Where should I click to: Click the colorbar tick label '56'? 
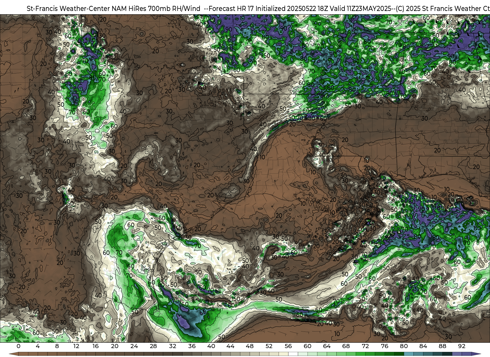[x=288, y=346]
